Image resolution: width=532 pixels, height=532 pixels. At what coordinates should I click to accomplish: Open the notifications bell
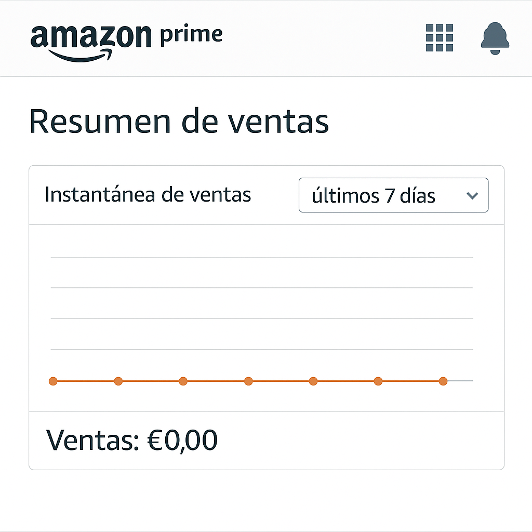pyautogui.click(x=495, y=38)
